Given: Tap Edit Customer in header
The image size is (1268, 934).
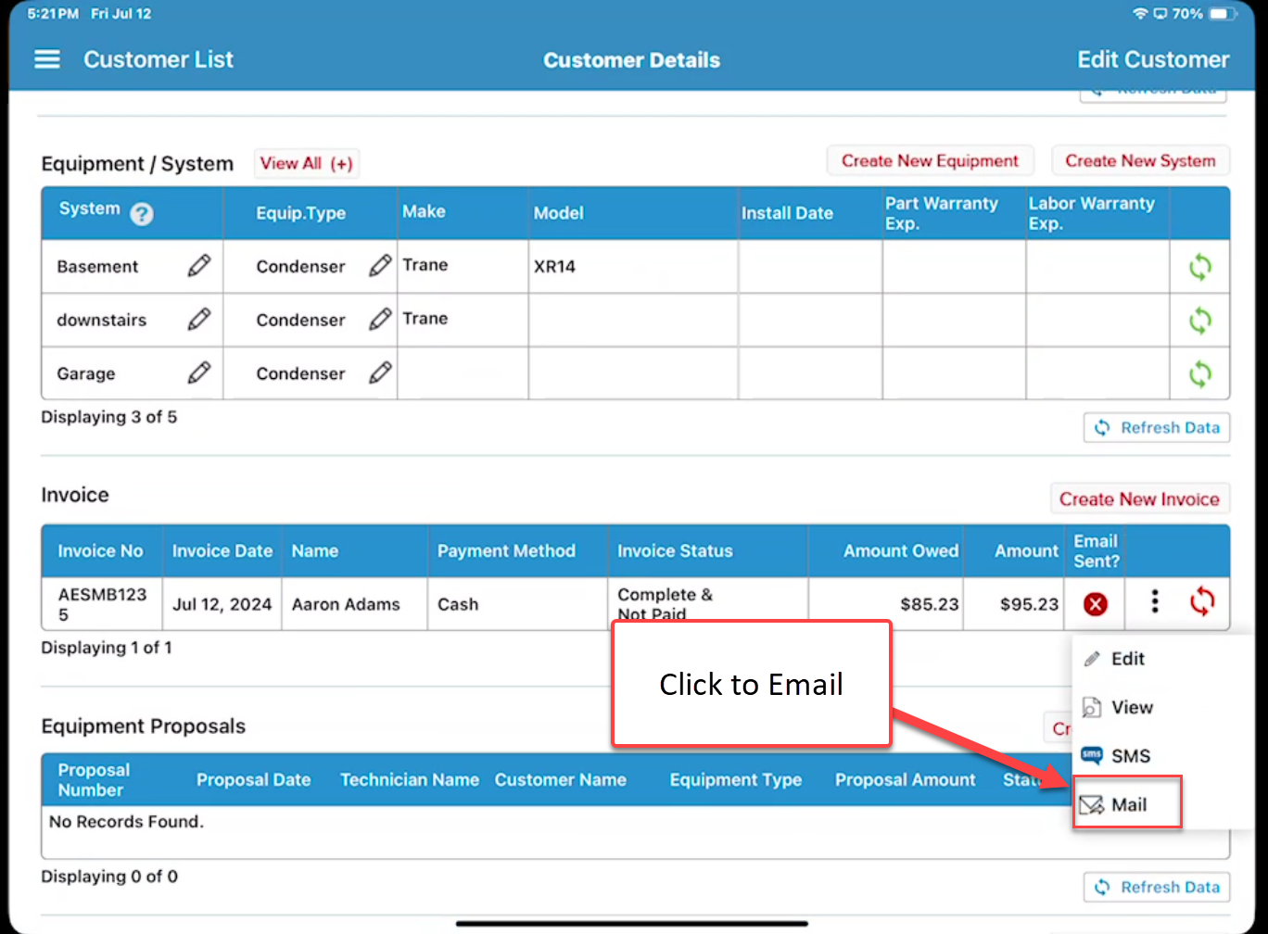Looking at the screenshot, I should pos(1153,59).
